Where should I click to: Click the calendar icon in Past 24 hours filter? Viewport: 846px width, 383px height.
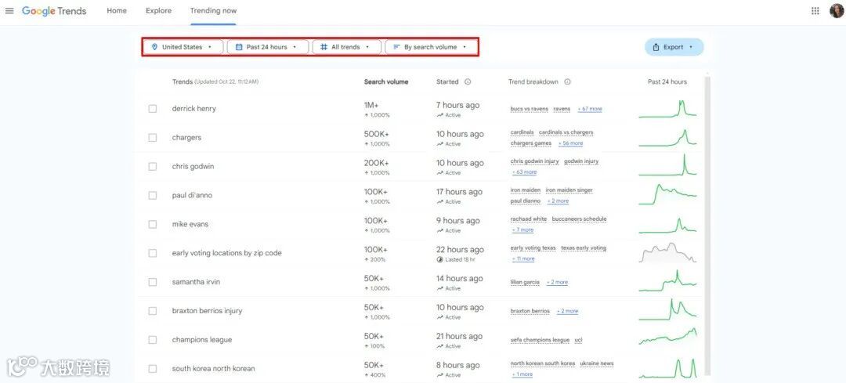coord(239,47)
